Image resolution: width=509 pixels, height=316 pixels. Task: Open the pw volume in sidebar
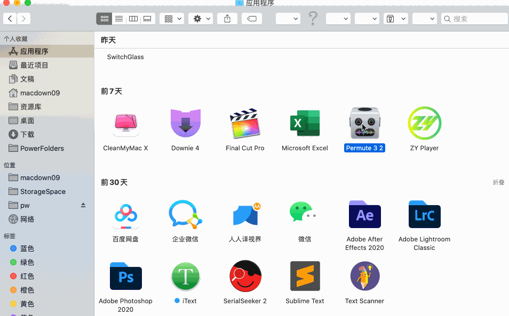point(47,206)
